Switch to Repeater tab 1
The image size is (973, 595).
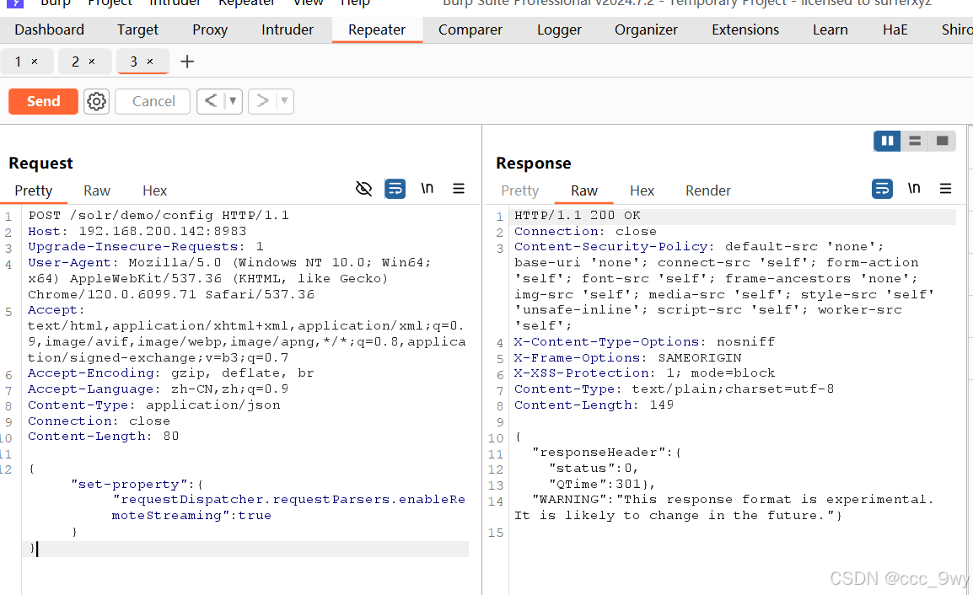(x=18, y=62)
